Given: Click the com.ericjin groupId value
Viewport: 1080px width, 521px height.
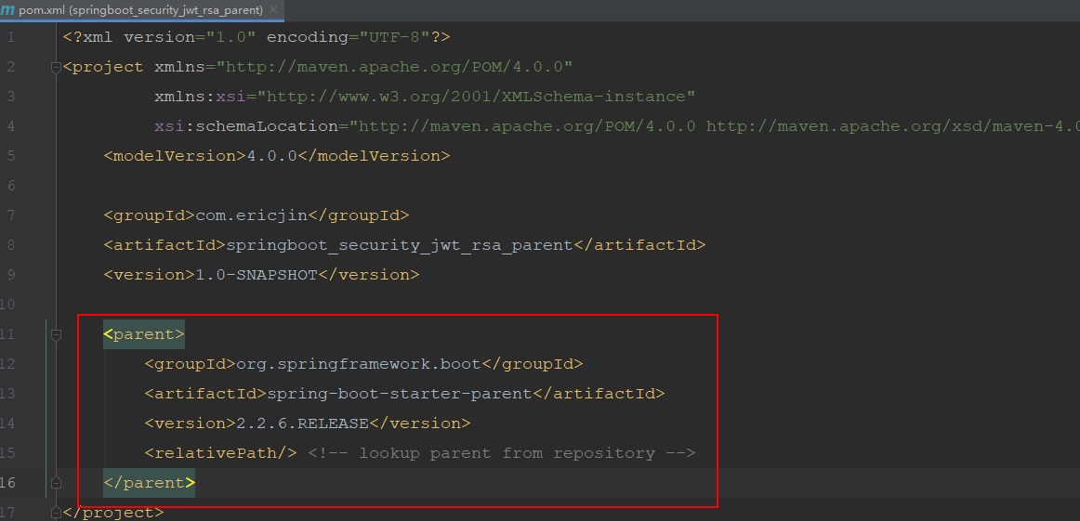Looking at the screenshot, I should click(251, 215).
